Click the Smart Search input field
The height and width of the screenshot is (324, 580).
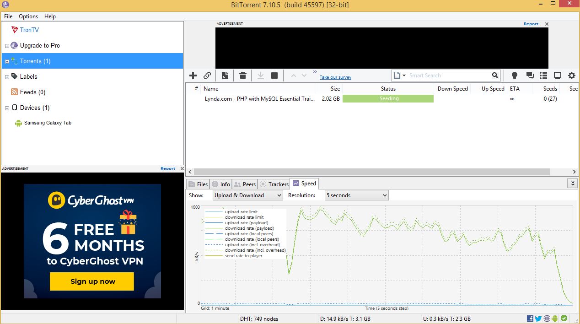tap(448, 76)
